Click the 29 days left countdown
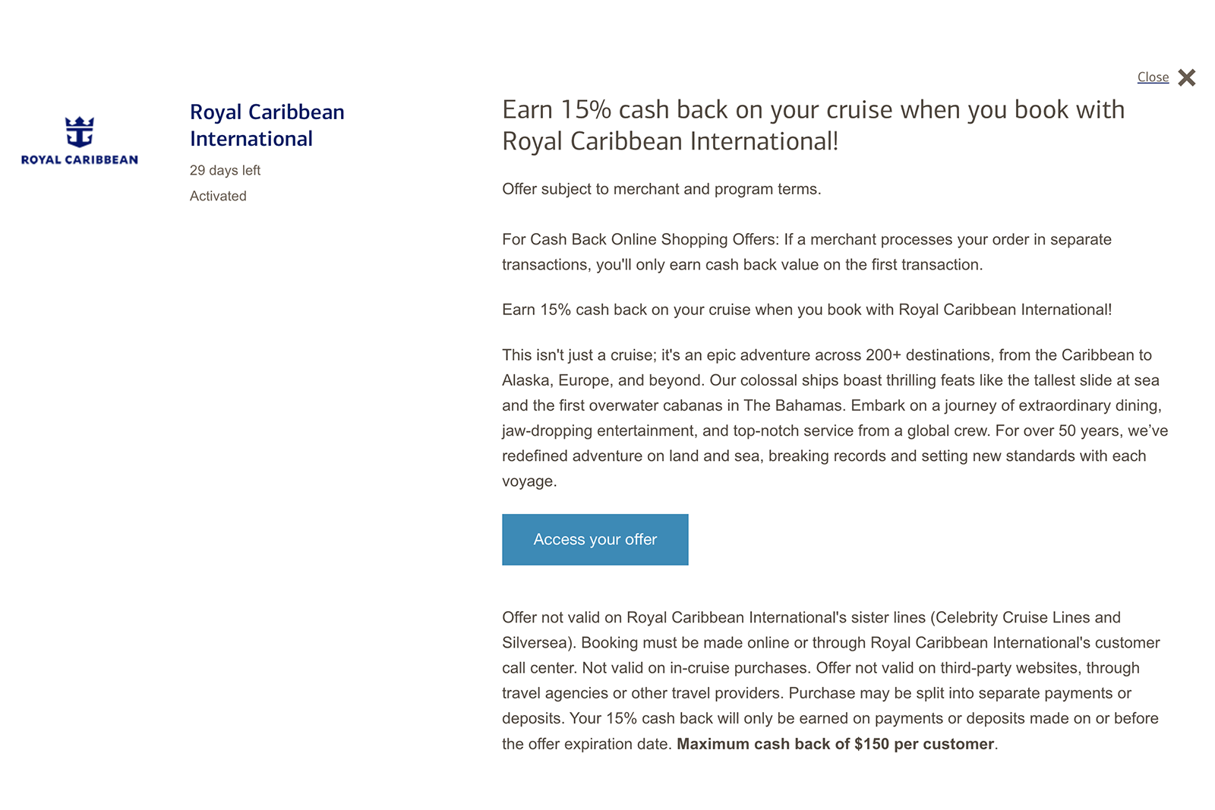Viewport: 1215px width, 810px height. [225, 170]
